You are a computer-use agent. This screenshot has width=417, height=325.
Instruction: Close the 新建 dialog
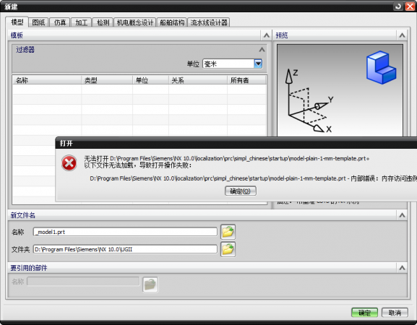pos(410,6)
